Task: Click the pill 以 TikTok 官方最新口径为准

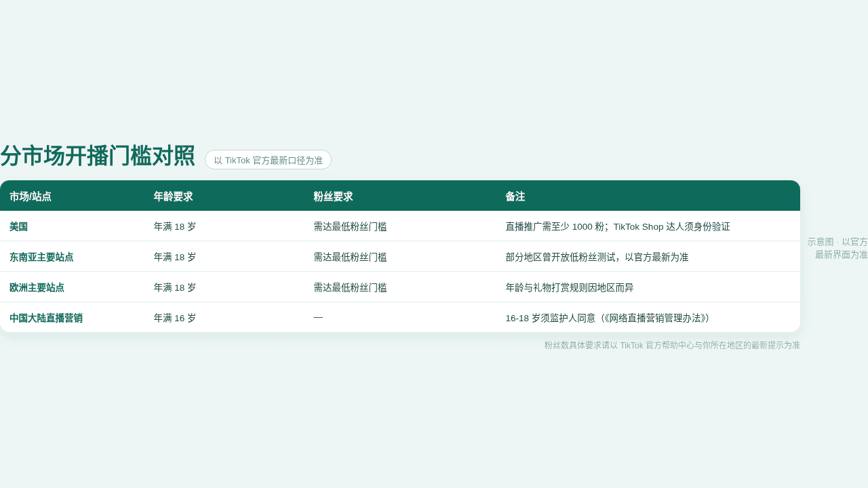Action: pyautogui.click(x=268, y=160)
